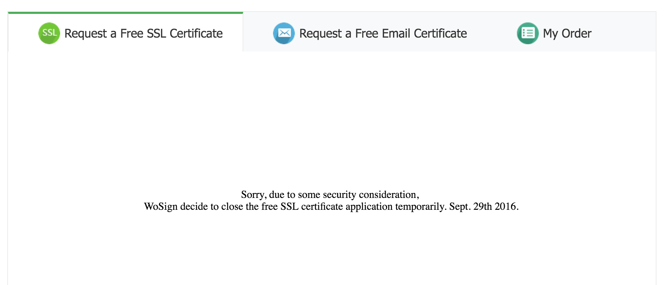Click the green active-tab indicator bar
Screen dimensions: 671x285
(126, 13)
